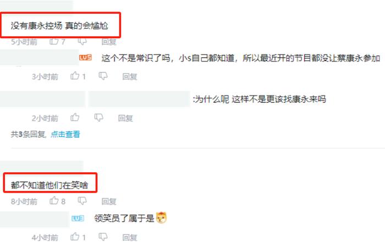
Task: Like the comment posted 8小时前
Action: (x=54, y=201)
